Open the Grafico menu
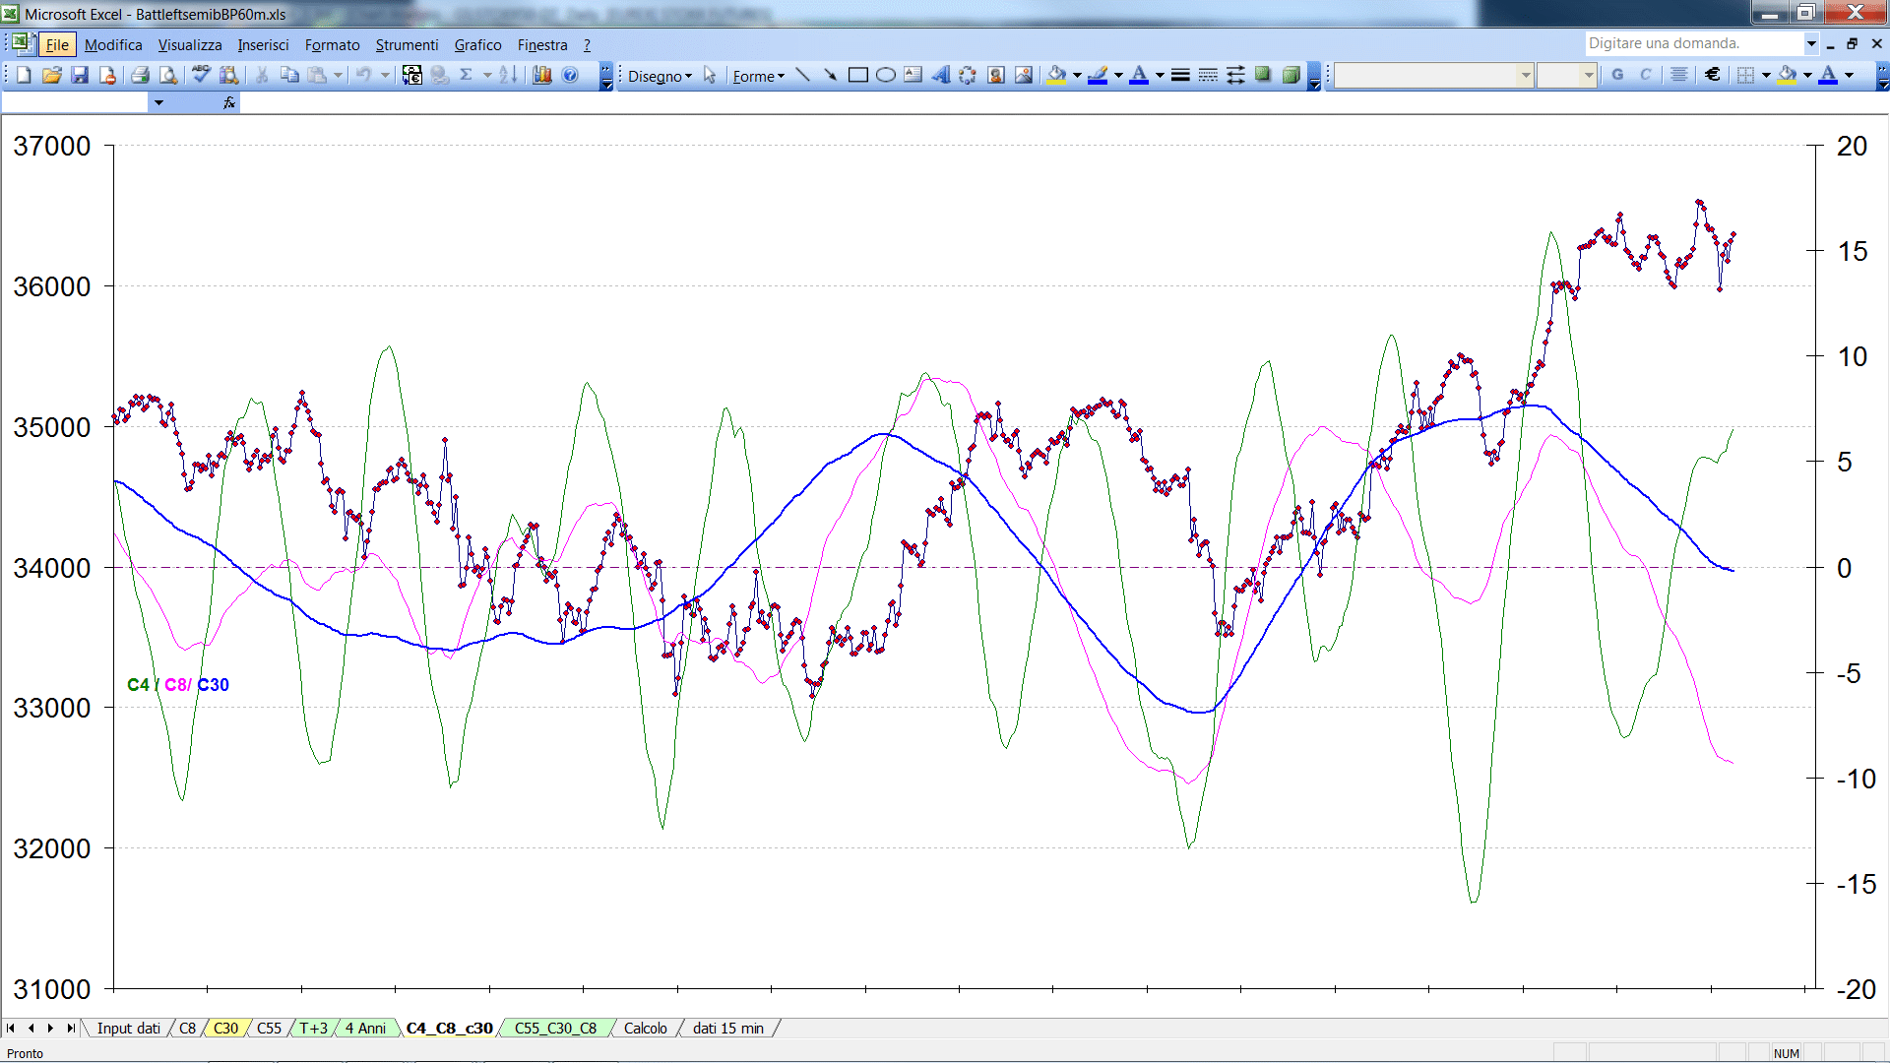The width and height of the screenshot is (1890, 1063). click(x=477, y=44)
